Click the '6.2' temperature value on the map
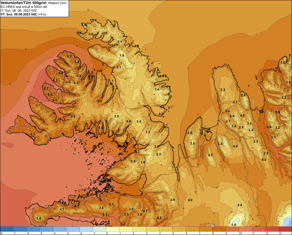The image size is (292, 235). pyautogui.click(x=123, y=224)
